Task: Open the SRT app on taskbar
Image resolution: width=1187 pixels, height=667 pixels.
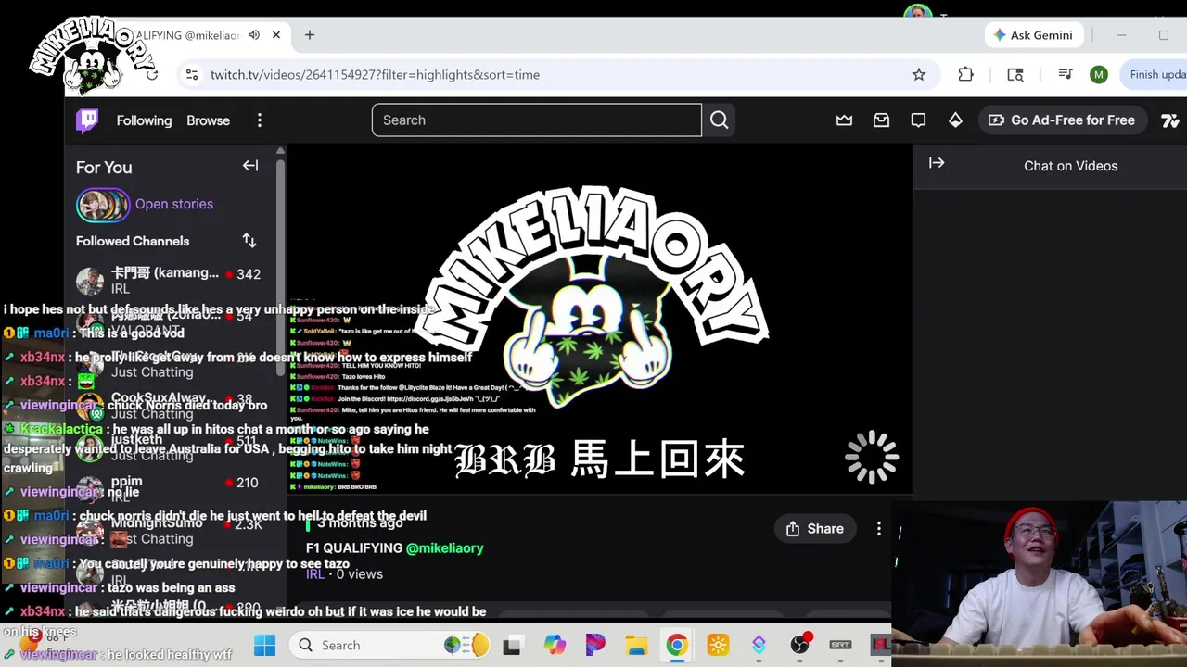Action: click(840, 646)
